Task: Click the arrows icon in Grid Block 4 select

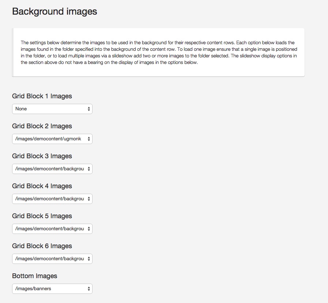Action: 89,199
